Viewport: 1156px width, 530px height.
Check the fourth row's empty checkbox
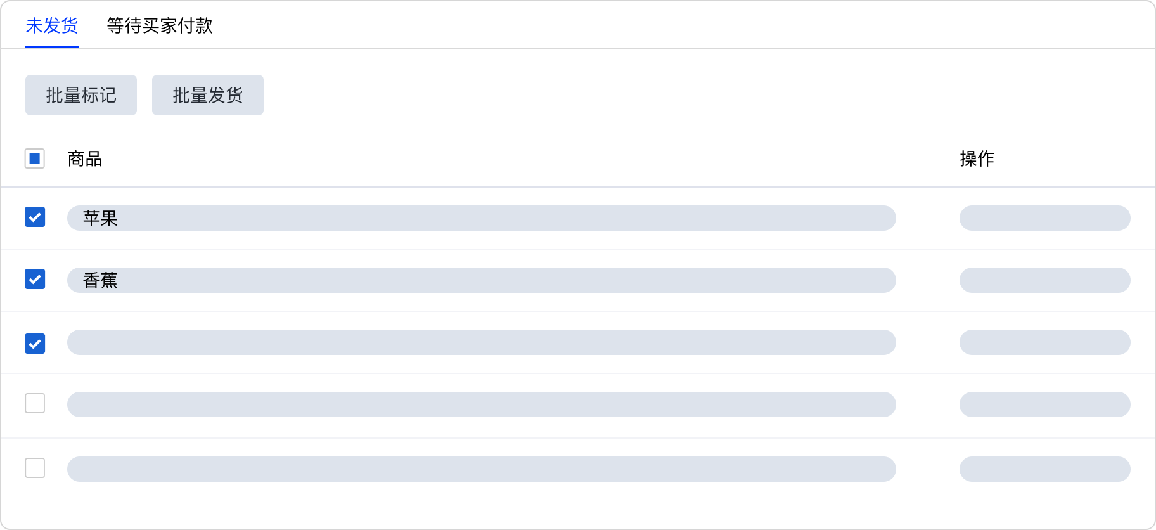click(35, 403)
